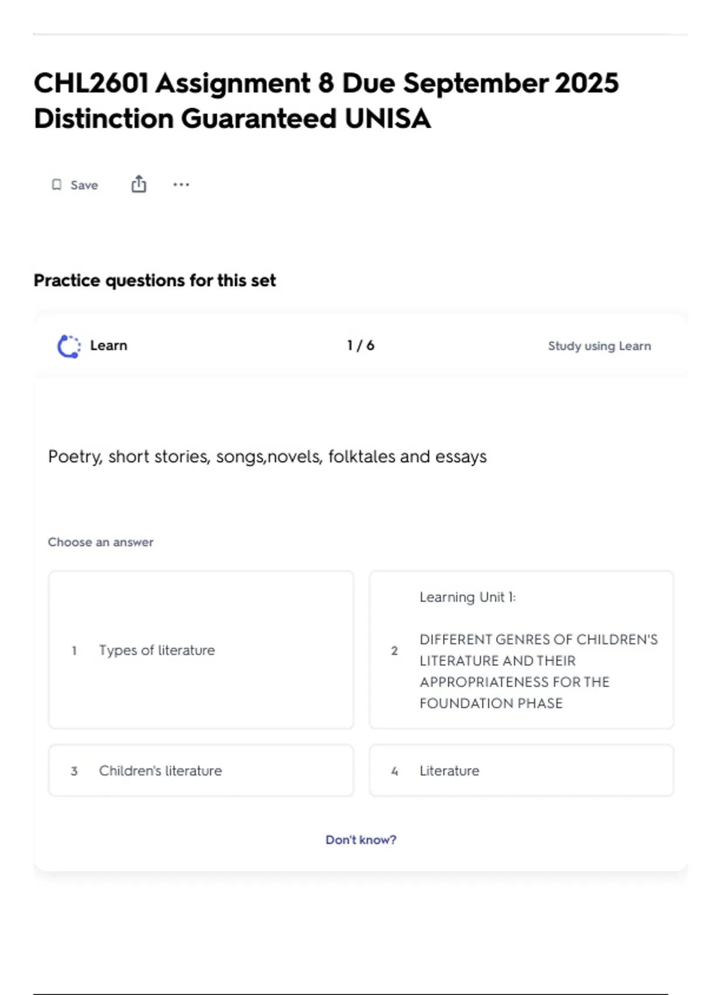The width and height of the screenshot is (702, 995).
Task: Click number 3 badge beside Children's literature
Action: 74,771
